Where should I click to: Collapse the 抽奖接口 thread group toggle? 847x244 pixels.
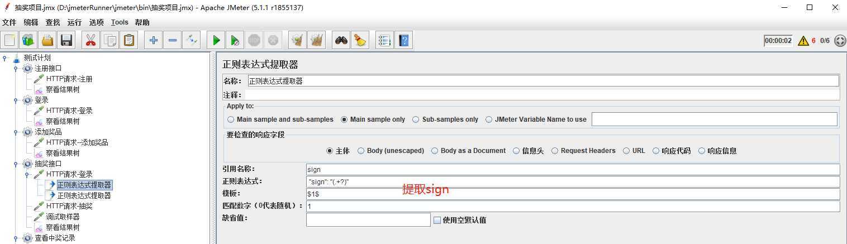(x=16, y=164)
